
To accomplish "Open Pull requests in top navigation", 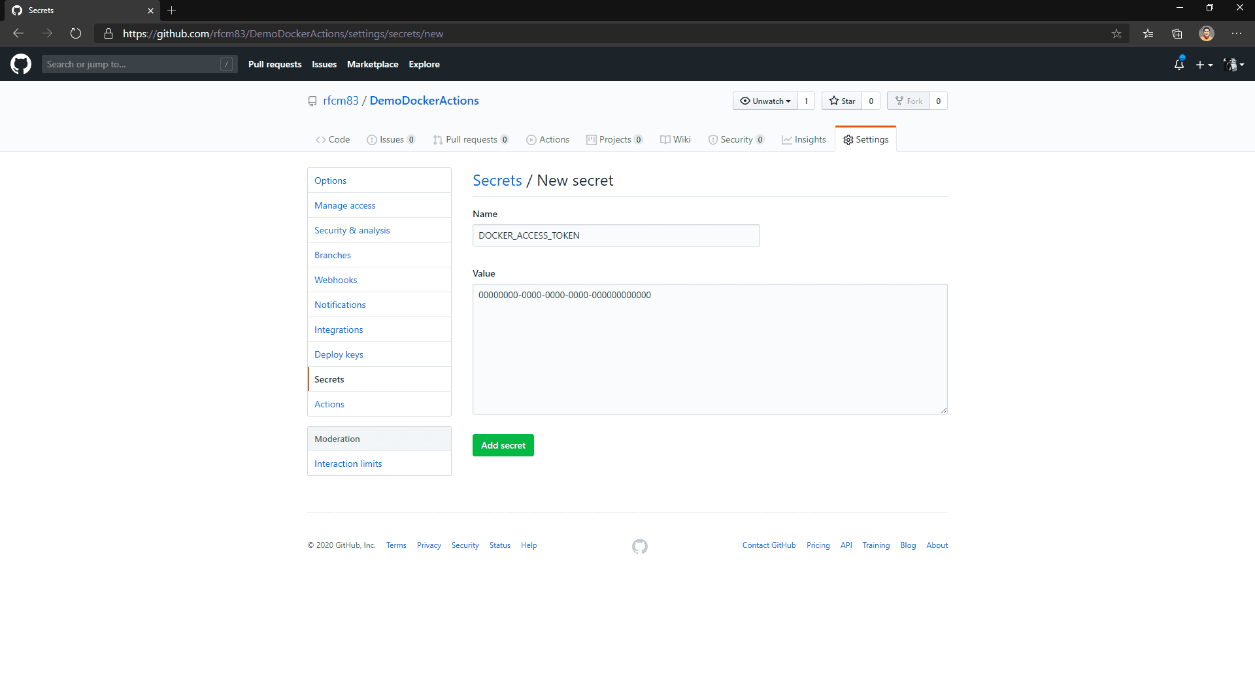I will 275,64.
